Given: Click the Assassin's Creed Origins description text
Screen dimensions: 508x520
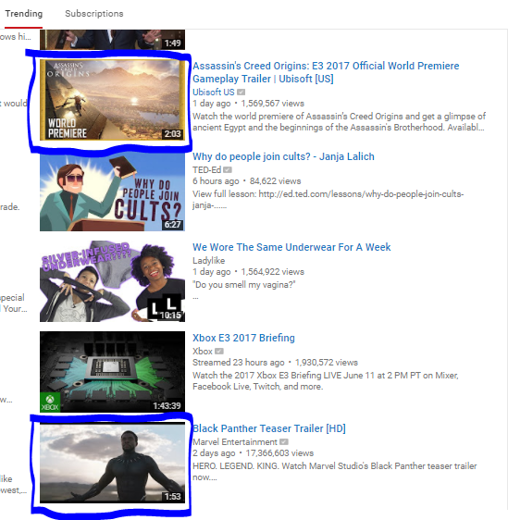Looking at the screenshot, I should (x=340, y=122).
